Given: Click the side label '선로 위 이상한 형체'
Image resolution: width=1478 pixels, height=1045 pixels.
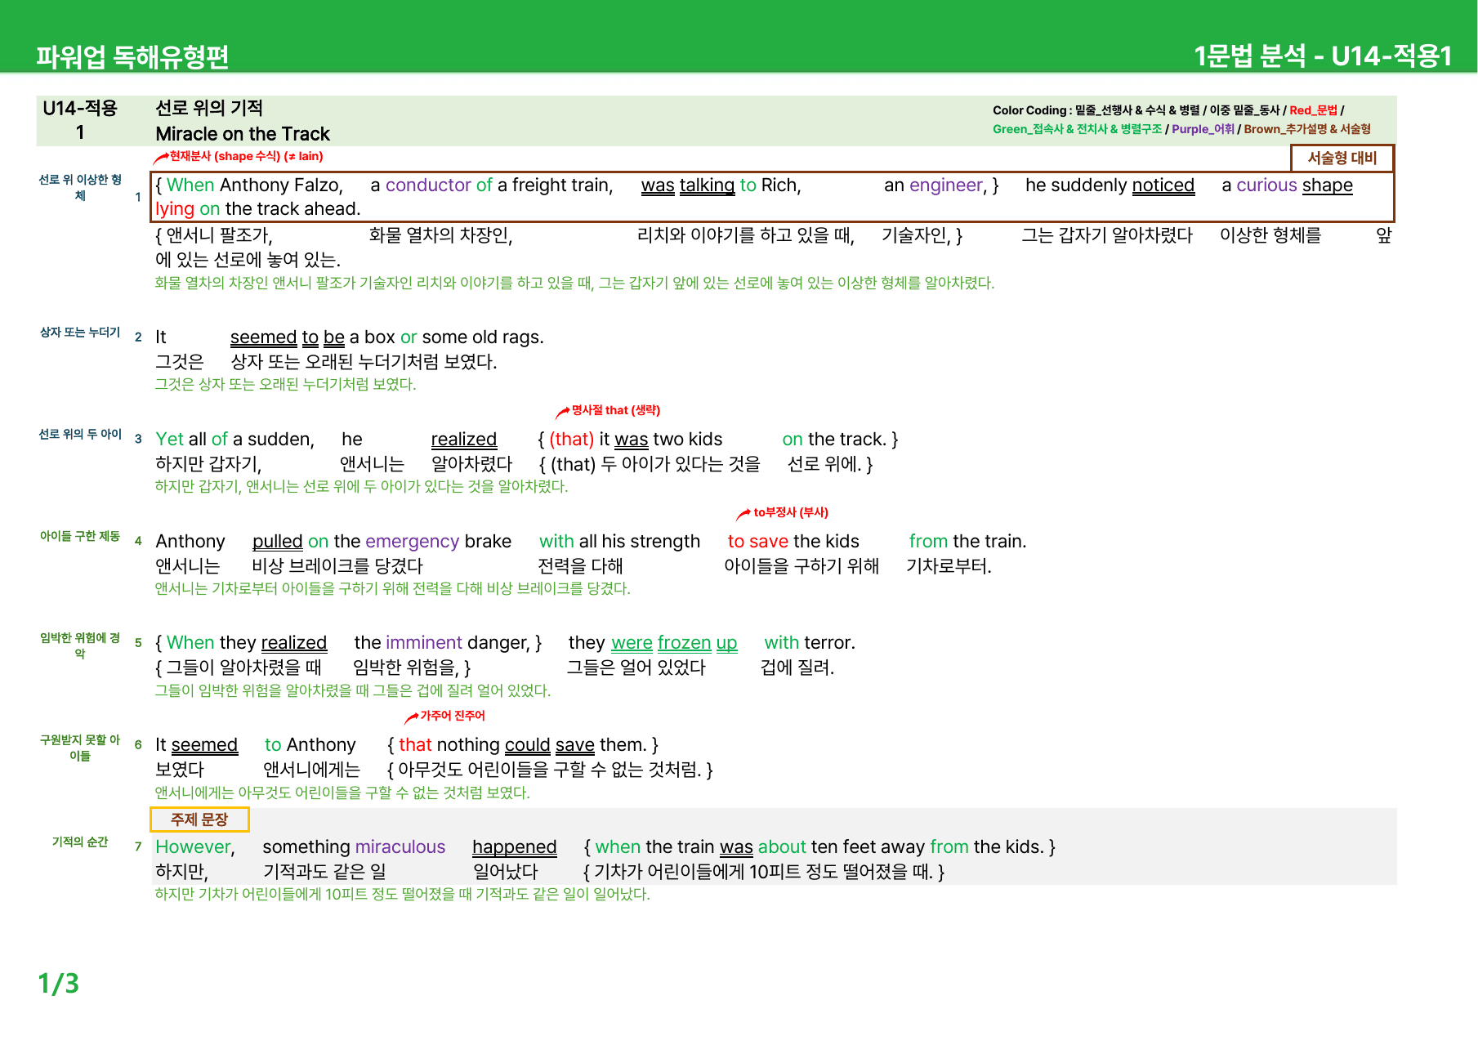Looking at the screenshot, I should click(80, 187).
